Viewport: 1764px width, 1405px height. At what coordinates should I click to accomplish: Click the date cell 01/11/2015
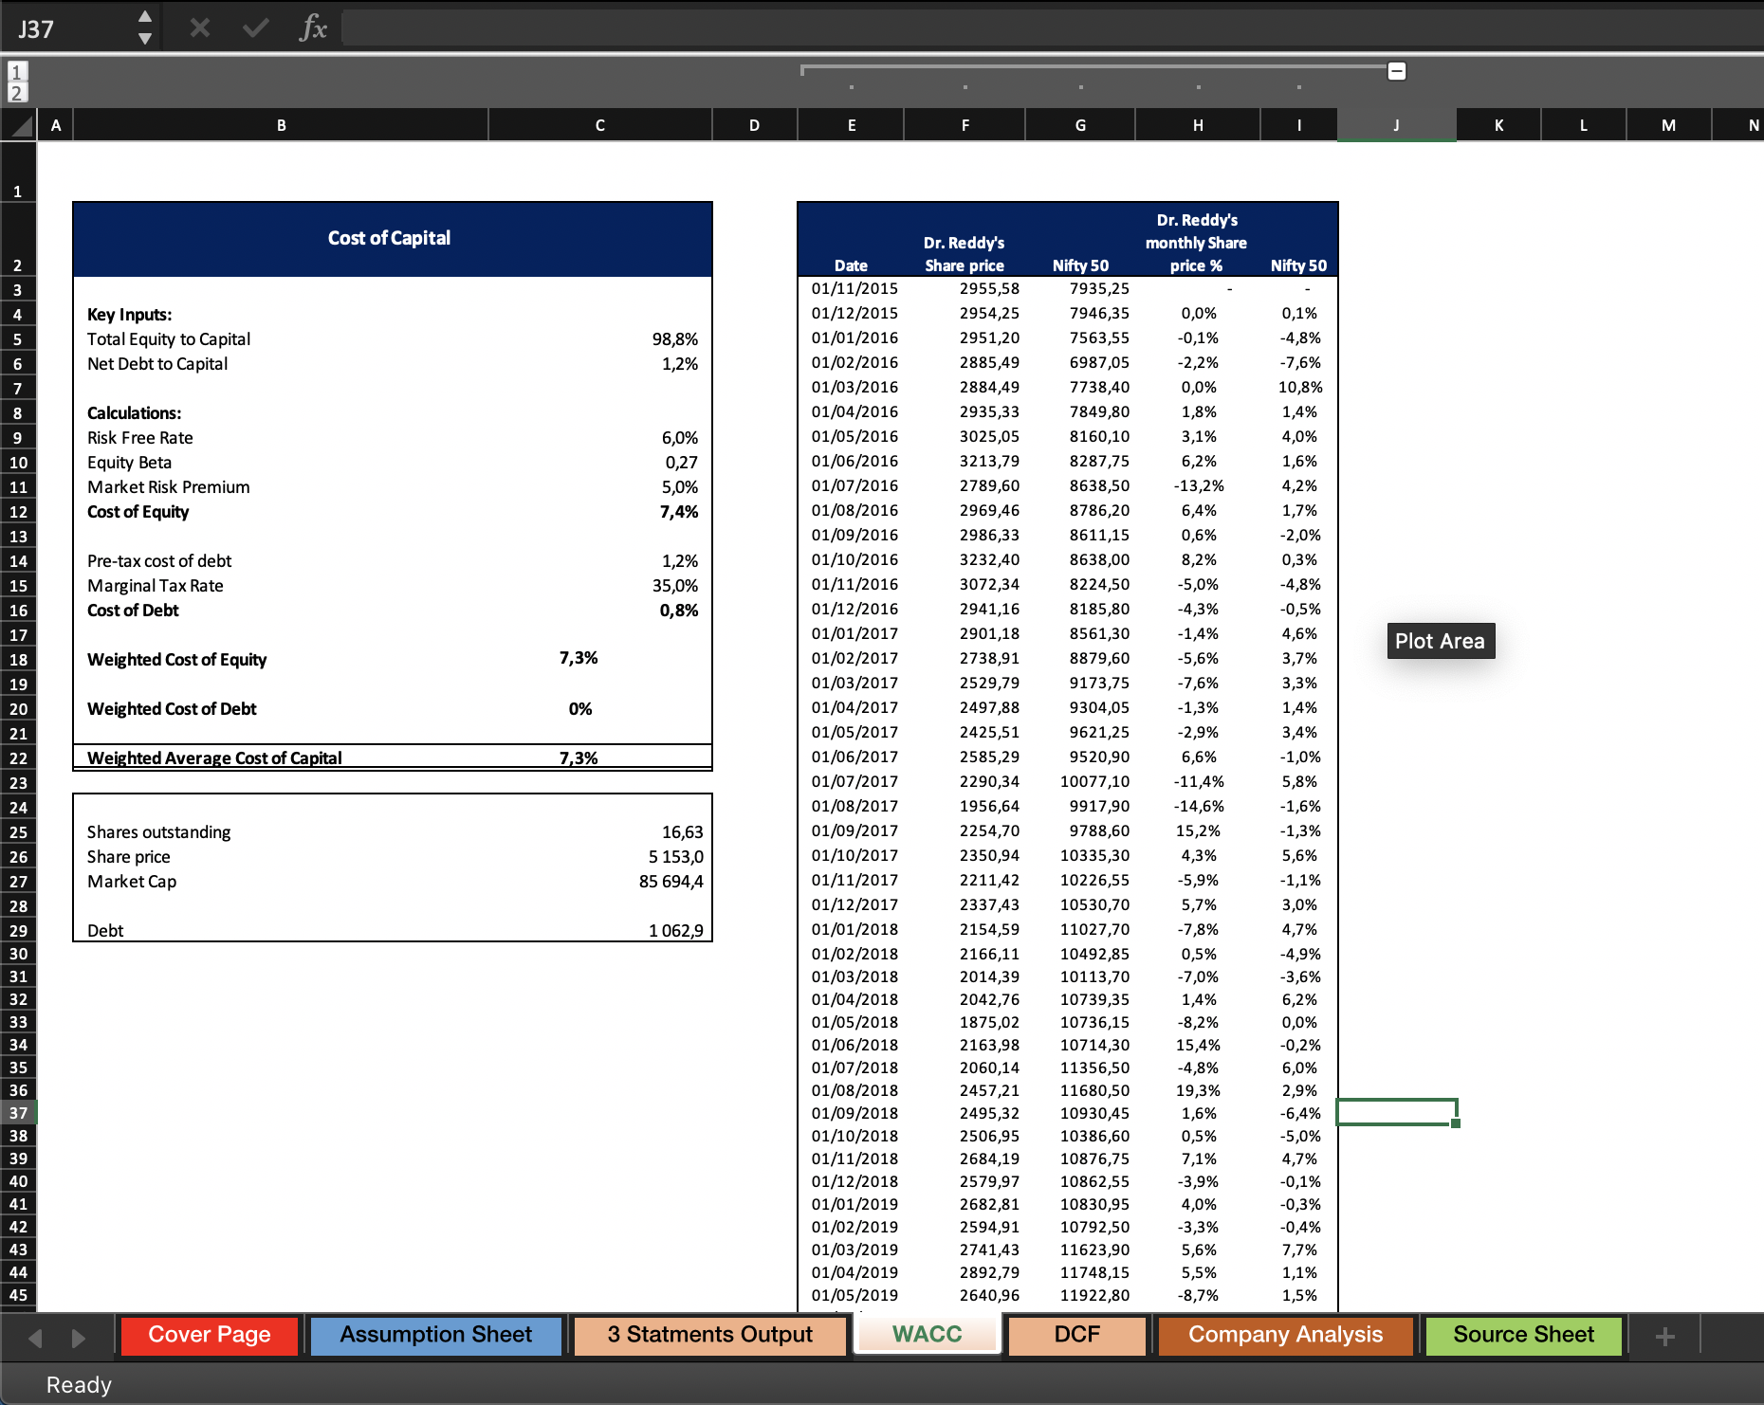click(x=854, y=288)
